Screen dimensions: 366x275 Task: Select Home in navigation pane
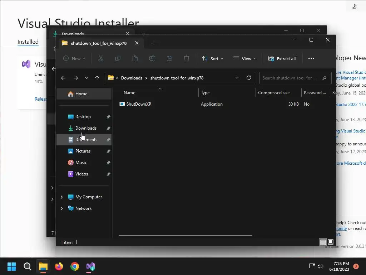tap(84, 94)
